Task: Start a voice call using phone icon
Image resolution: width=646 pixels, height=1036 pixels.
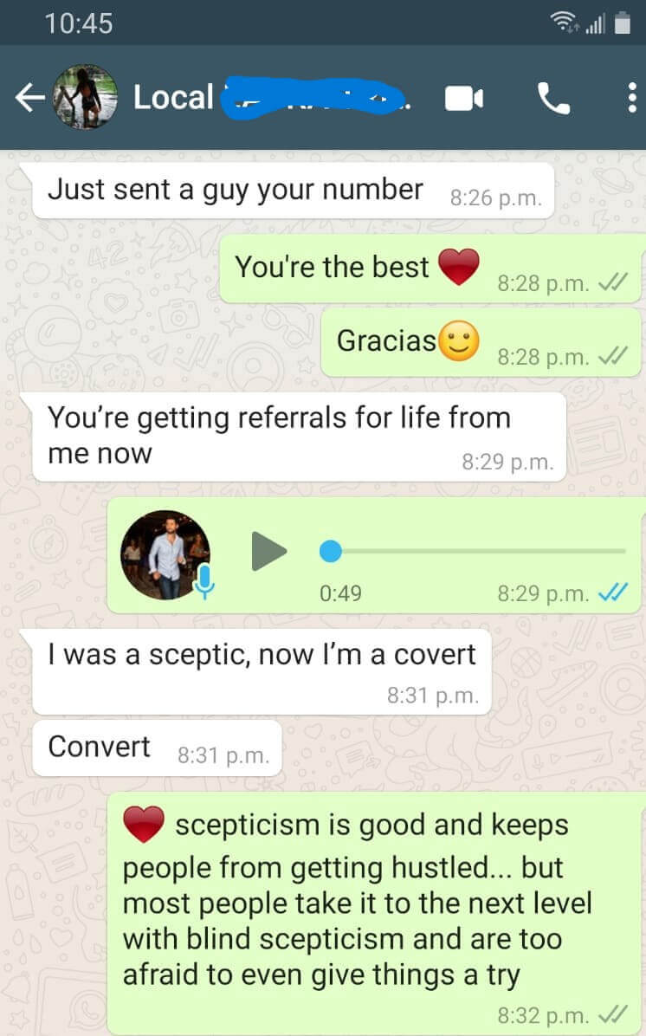Action: [553, 99]
